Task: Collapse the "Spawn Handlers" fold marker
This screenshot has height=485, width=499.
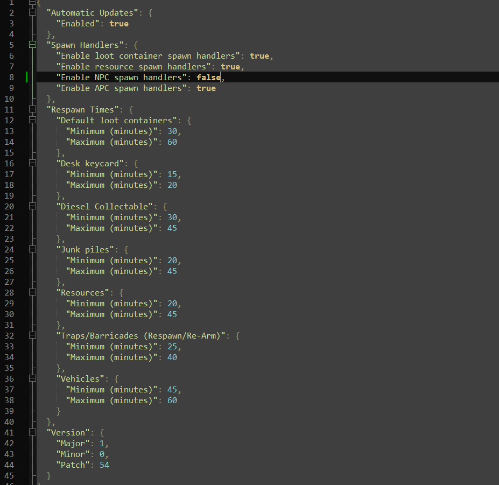Action: [x=32, y=45]
